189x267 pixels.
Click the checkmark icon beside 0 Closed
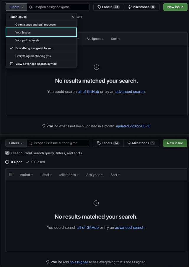27,162
